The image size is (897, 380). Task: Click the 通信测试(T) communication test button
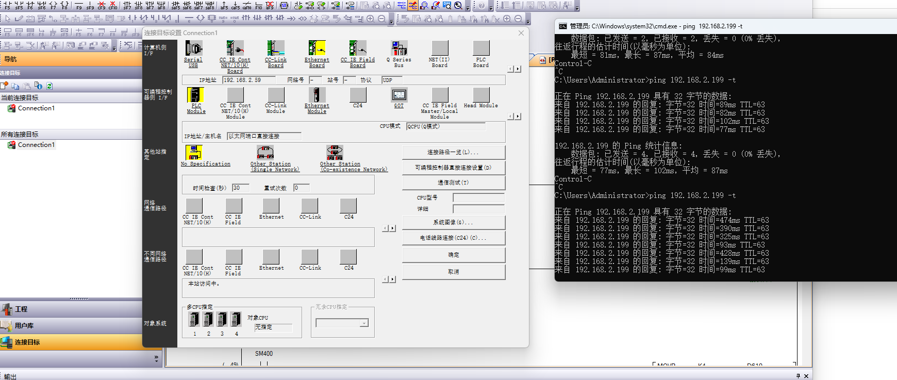coord(453,183)
